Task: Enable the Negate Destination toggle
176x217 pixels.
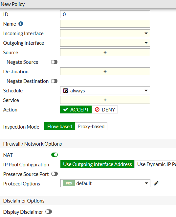Action: pyautogui.click(x=54, y=81)
